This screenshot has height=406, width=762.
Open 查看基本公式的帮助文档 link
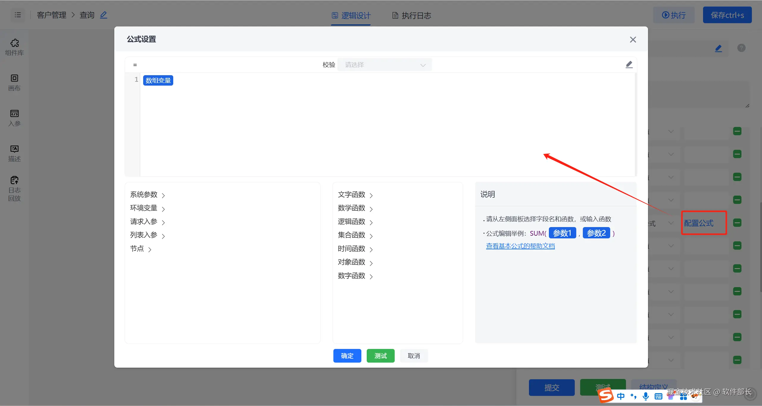coord(520,246)
